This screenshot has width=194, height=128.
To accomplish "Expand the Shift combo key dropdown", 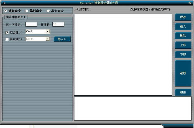I will click(x=48, y=39).
